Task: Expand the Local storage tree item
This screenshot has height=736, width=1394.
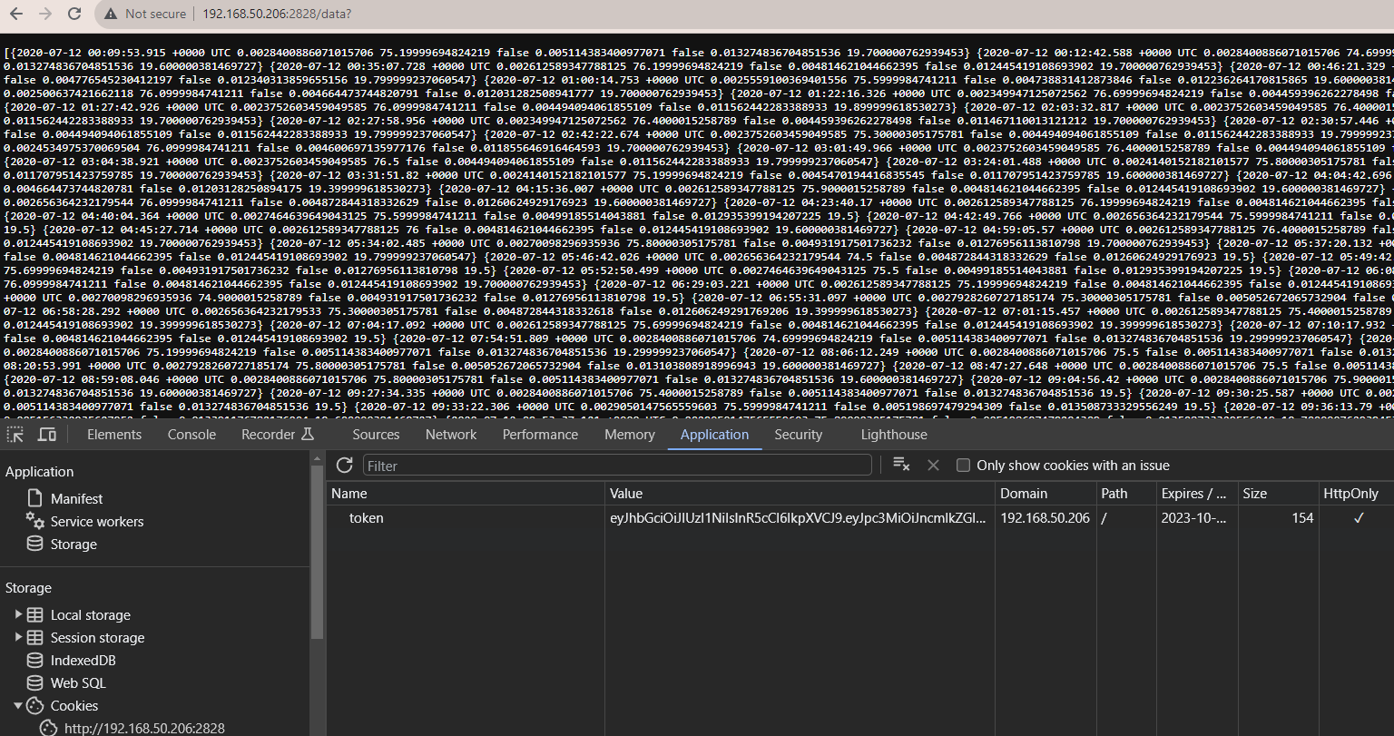Action: tap(18, 614)
